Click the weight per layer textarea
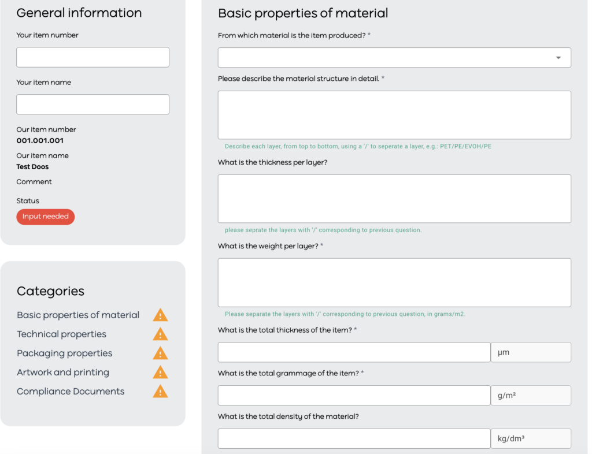592x454 pixels. pyautogui.click(x=394, y=282)
